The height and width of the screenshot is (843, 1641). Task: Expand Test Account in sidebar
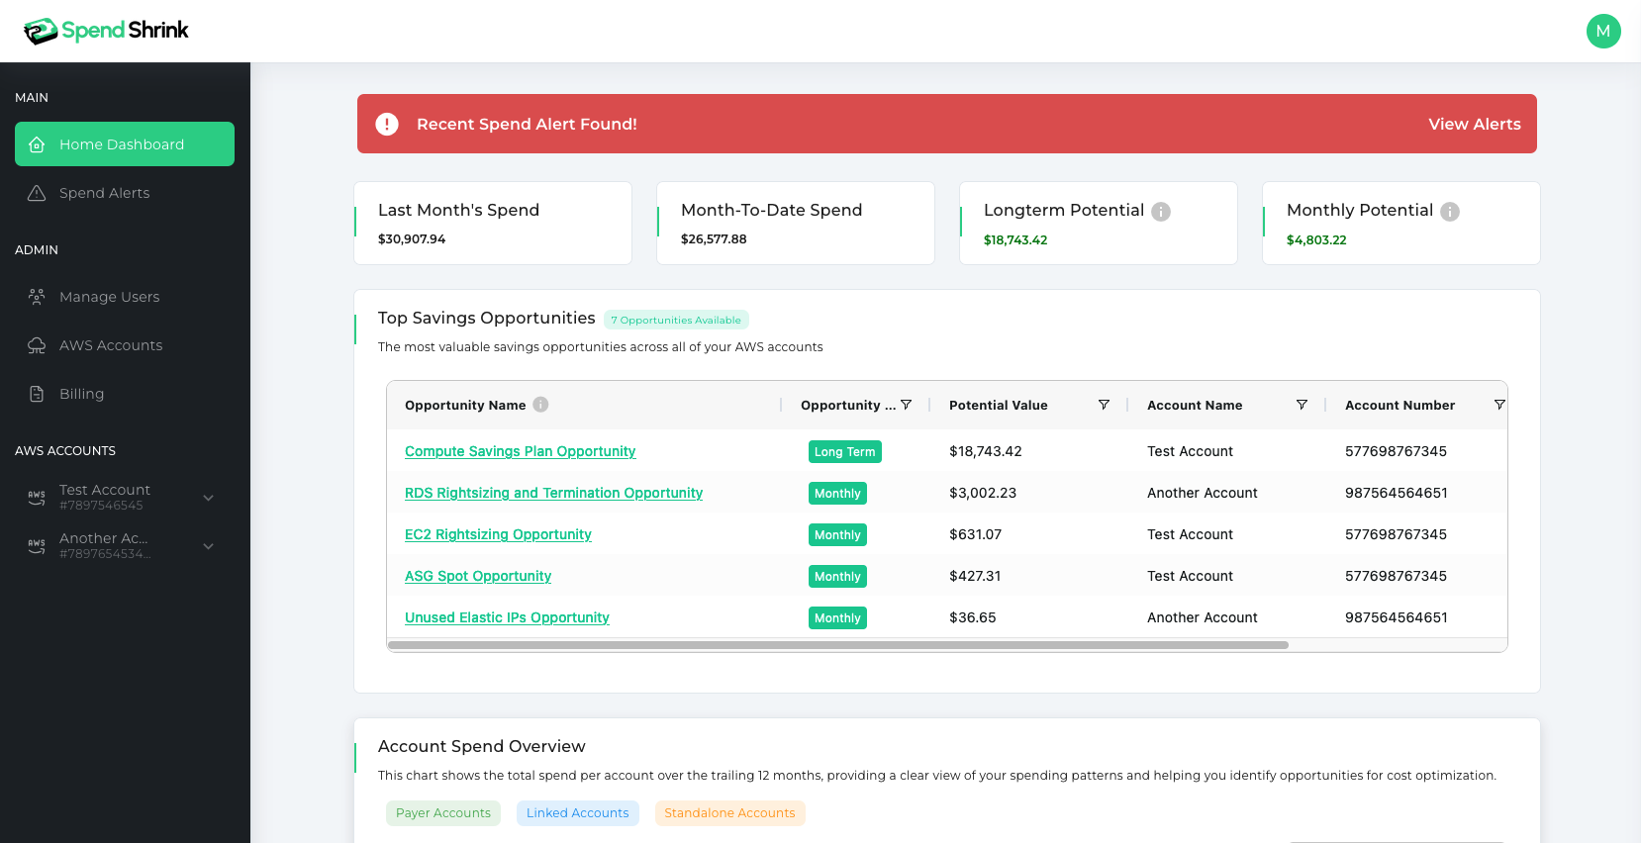(208, 498)
